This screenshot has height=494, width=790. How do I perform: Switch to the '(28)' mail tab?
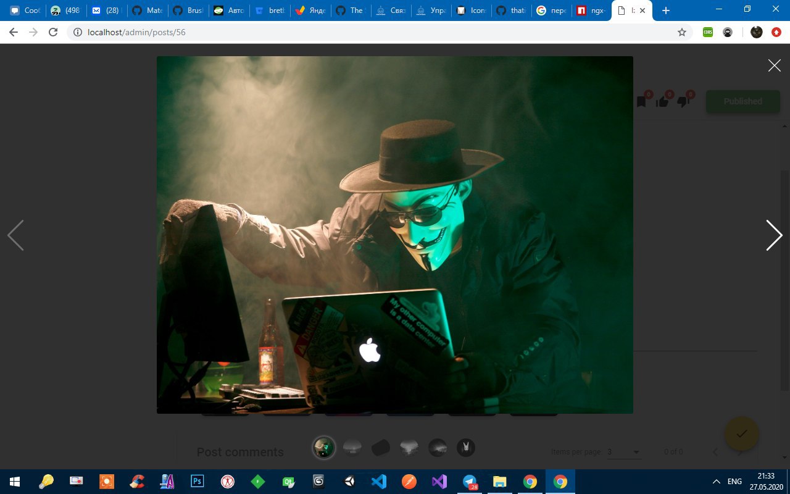(106, 10)
